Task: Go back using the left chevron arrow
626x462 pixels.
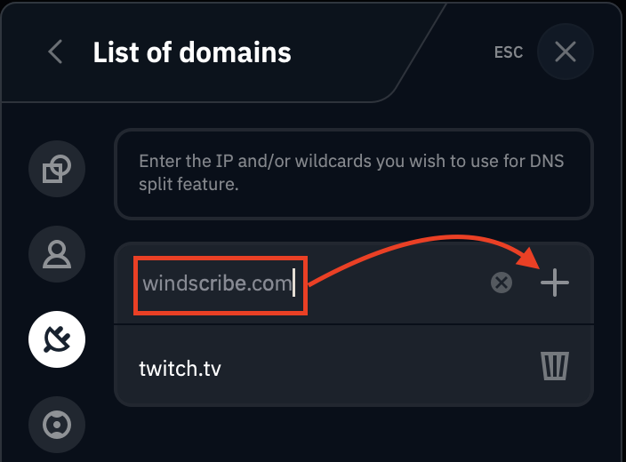Action: [x=55, y=52]
